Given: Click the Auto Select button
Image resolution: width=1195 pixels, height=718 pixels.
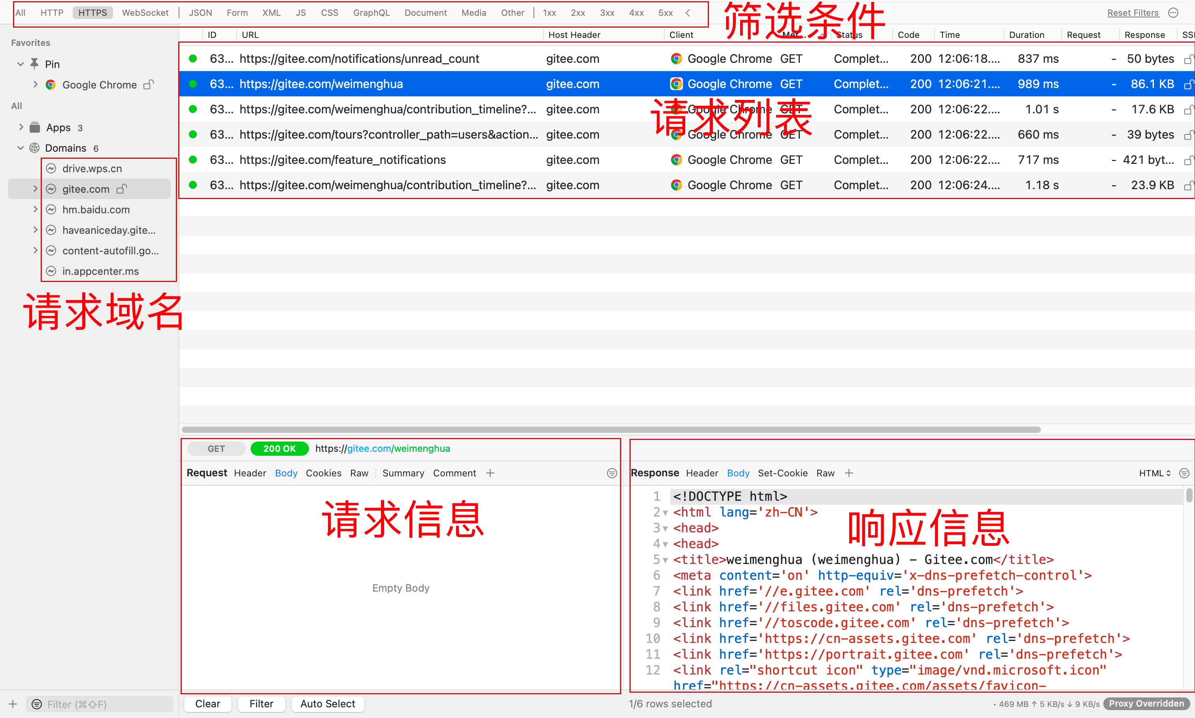Looking at the screenshot, I should point(328,704).
